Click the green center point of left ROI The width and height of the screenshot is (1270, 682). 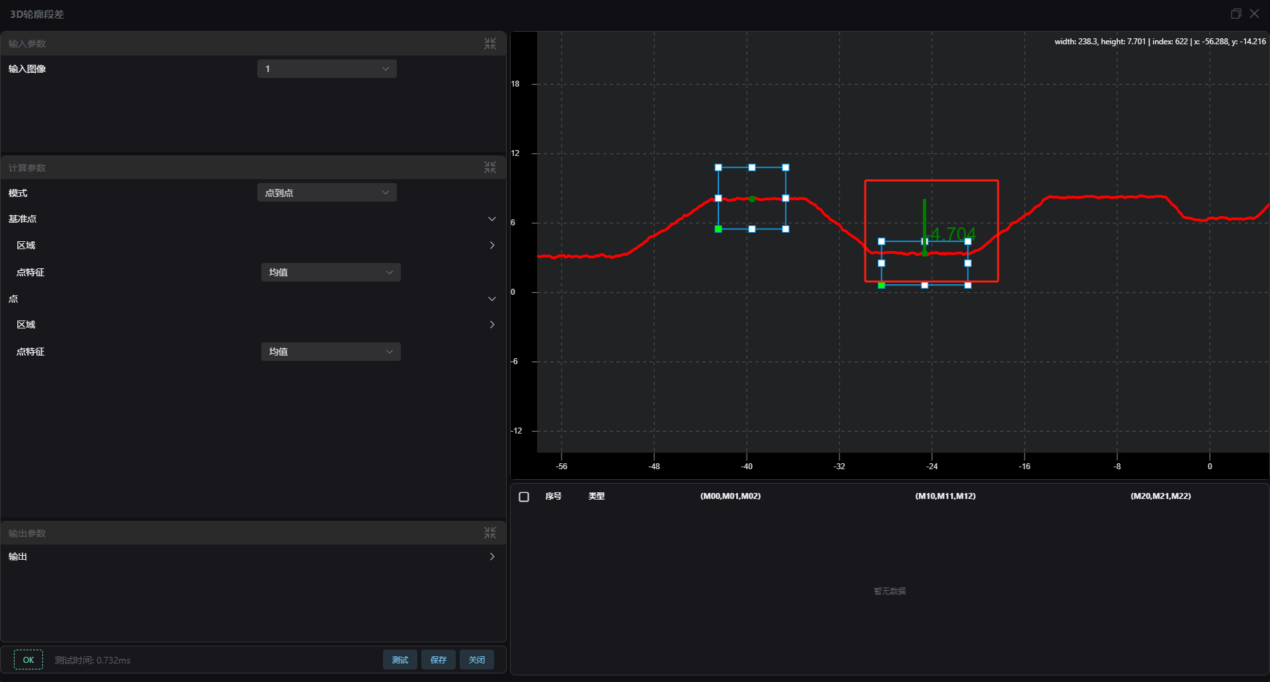point(752,199)
